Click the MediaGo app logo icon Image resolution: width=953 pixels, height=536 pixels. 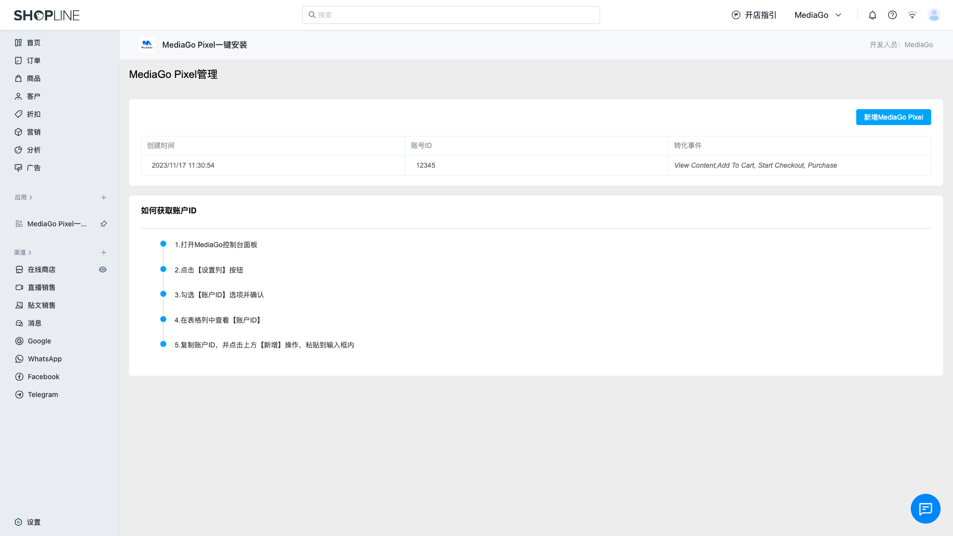pyautogui.click(x=147, y=45)
